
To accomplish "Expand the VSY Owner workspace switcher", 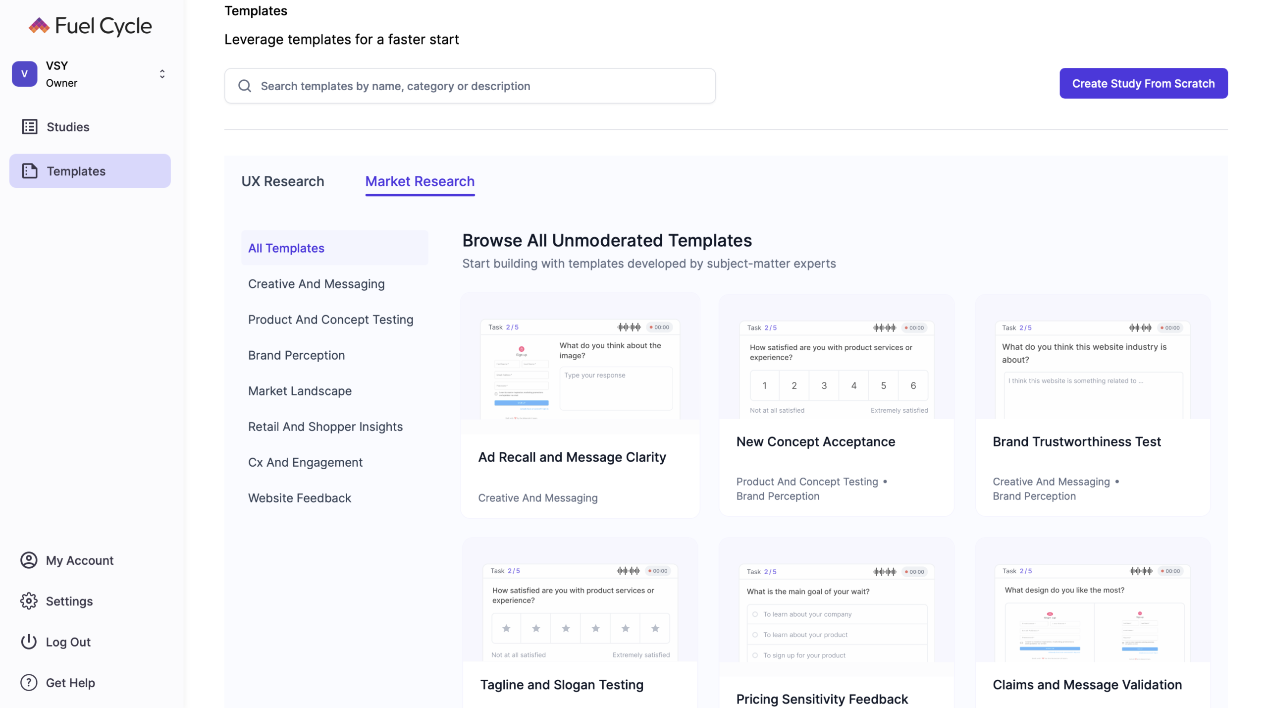I will [x=162, y=74].
